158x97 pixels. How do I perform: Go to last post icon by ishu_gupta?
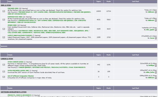coord(156,30)
